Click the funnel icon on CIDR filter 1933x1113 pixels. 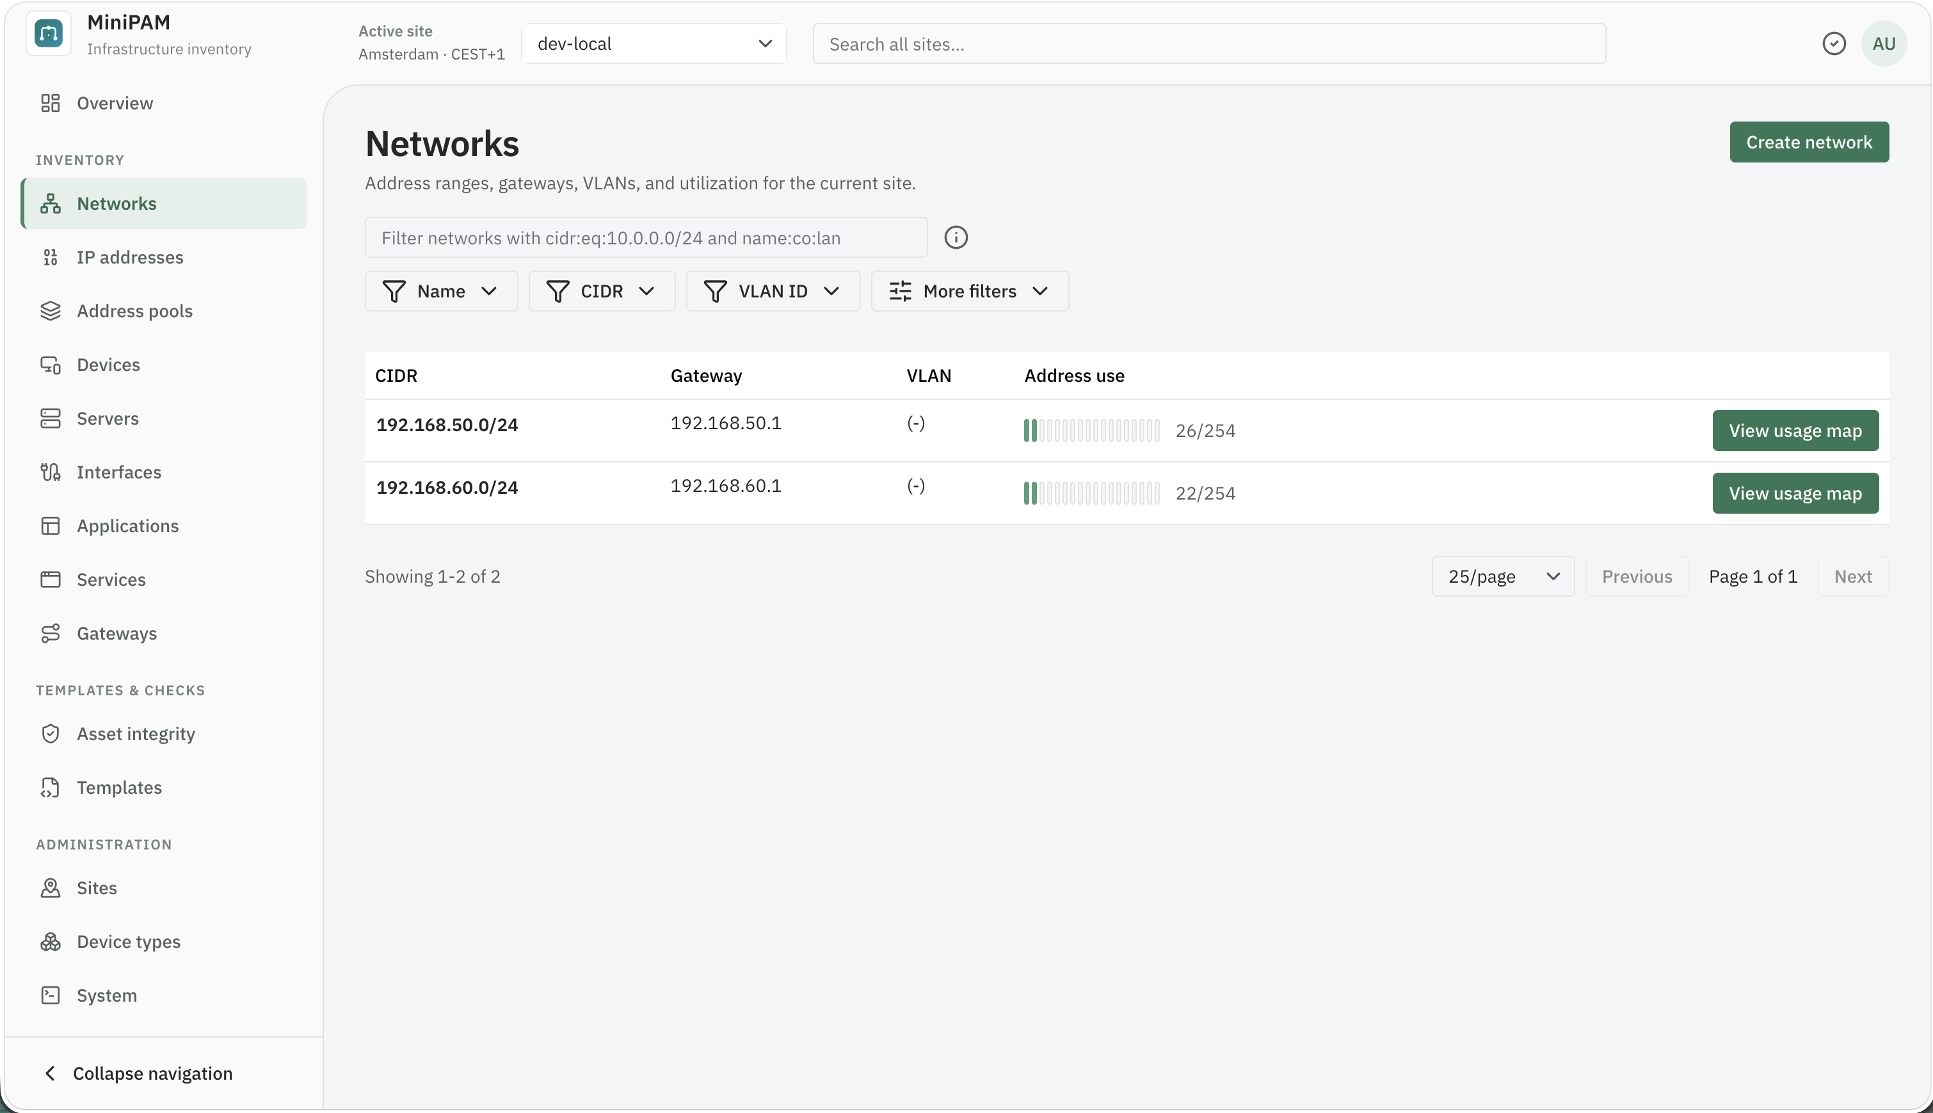(x=557, y=291)
